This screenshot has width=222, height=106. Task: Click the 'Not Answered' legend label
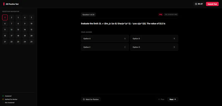[x=10, y=103]
